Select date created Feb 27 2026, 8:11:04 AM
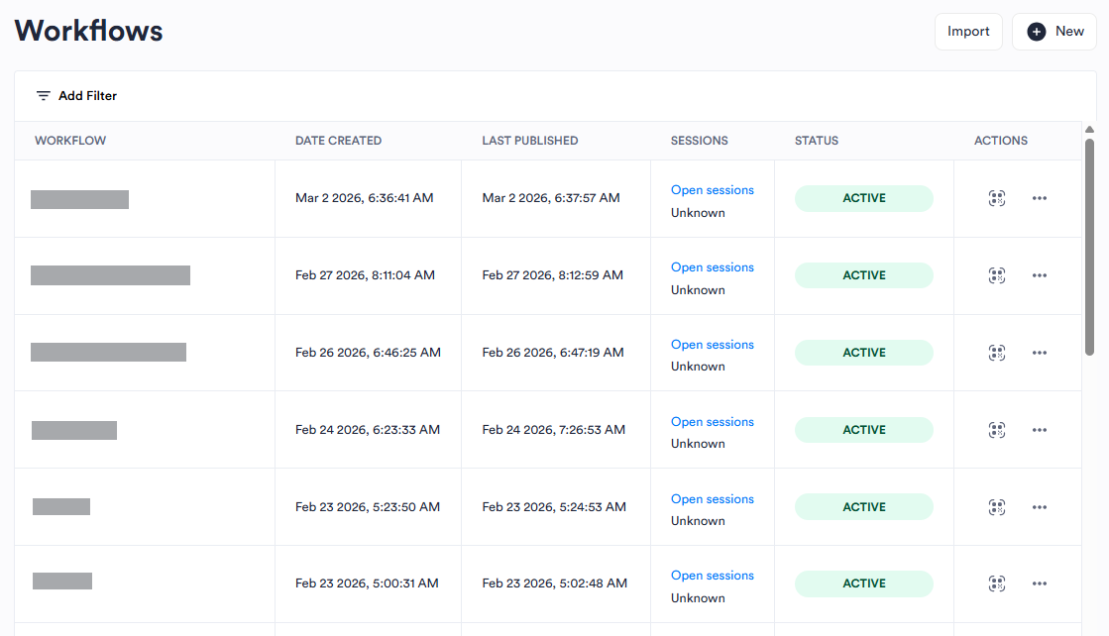Viewport: 1109px width, 636px height. [x=365, y=274]
